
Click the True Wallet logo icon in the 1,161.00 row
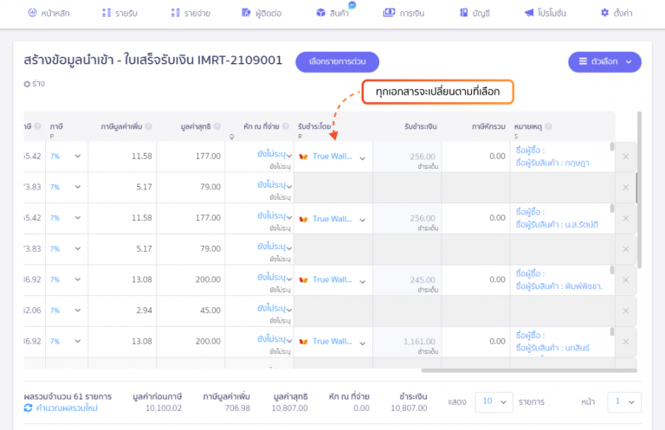point(303,342)
